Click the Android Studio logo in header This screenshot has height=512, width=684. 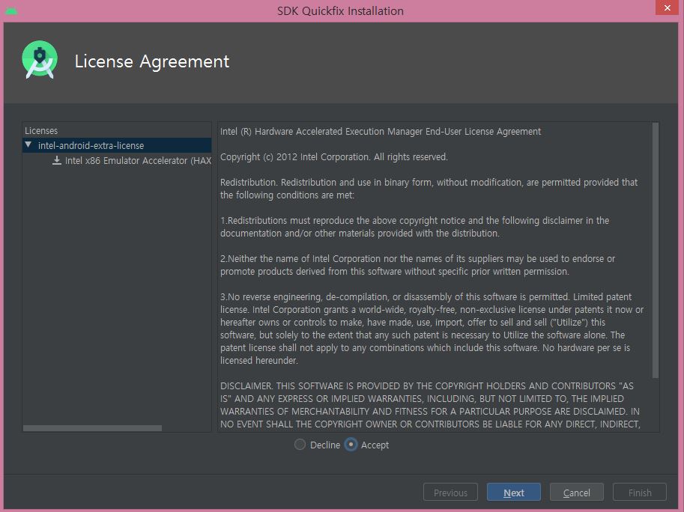click(40, 61)
